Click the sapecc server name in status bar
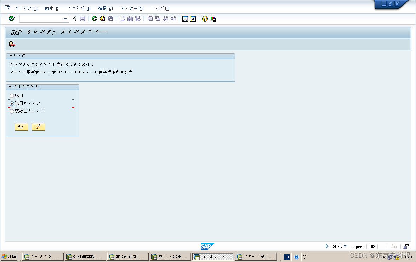The height and width of the screenshot is (262, 416). coord(358,246)
